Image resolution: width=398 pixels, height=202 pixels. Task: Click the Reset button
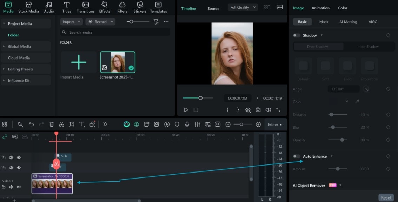point(386,197)
